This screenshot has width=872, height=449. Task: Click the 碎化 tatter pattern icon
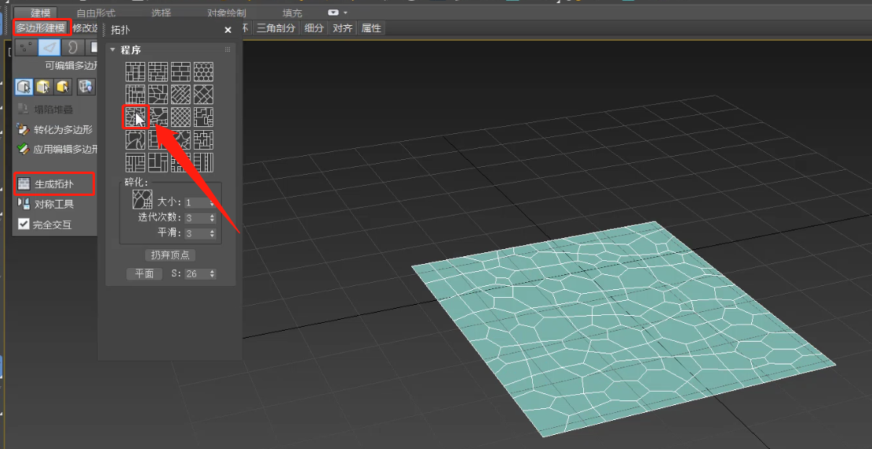click(x=142, y=199)
